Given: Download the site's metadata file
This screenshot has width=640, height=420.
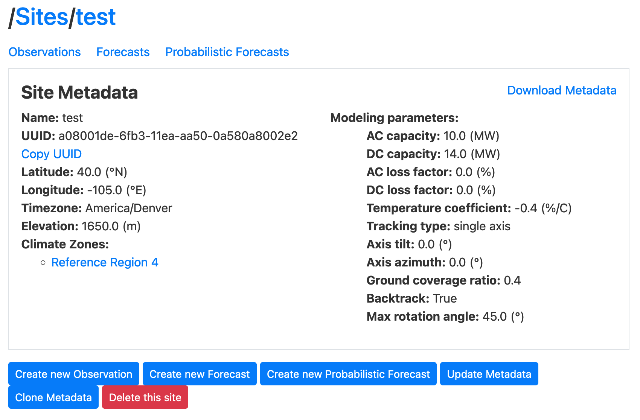Looking at the screenshot, I should [561, 90].
